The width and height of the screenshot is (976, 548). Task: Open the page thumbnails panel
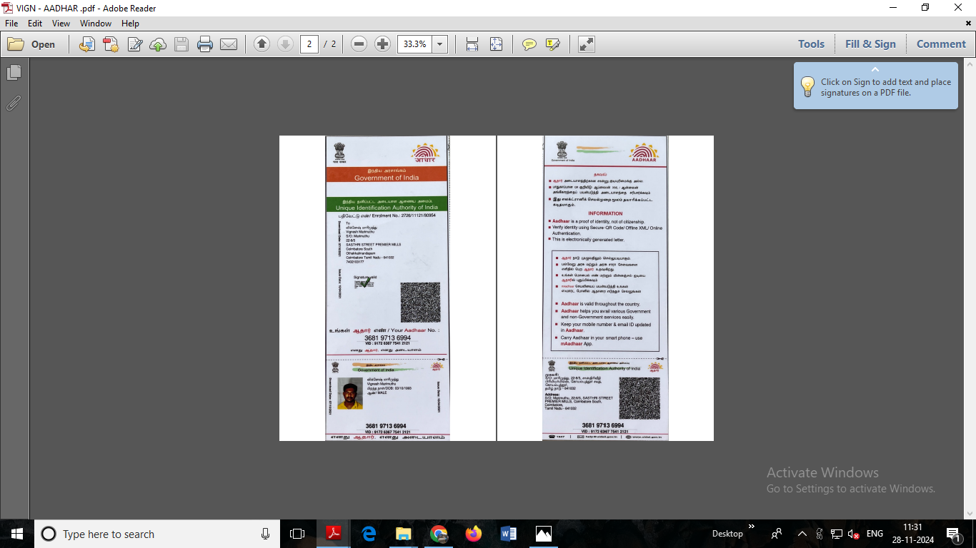14,73
